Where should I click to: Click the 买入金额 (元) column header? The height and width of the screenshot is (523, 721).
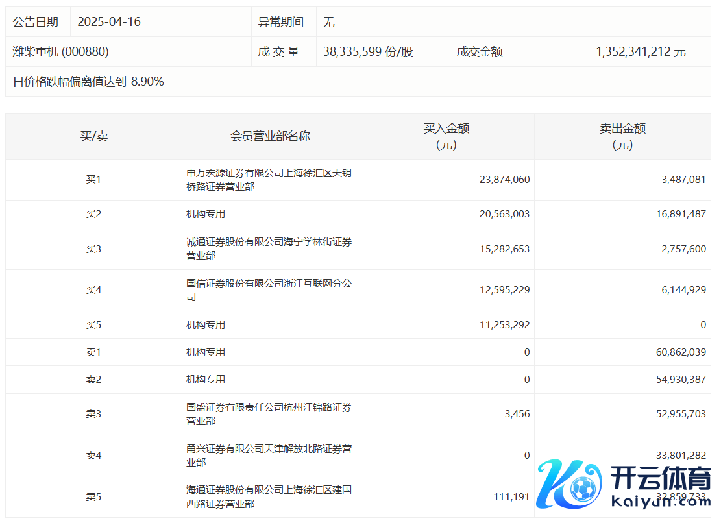coord(446,136)
